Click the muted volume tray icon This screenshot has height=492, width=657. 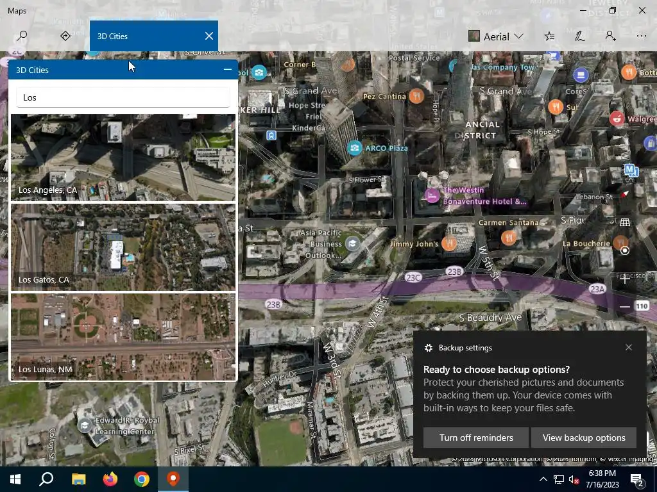coord(573,479)
